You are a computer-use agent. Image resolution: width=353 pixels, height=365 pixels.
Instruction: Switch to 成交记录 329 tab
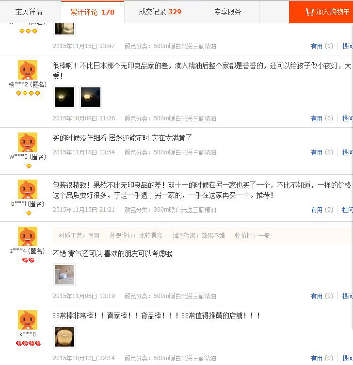point(160,12)
